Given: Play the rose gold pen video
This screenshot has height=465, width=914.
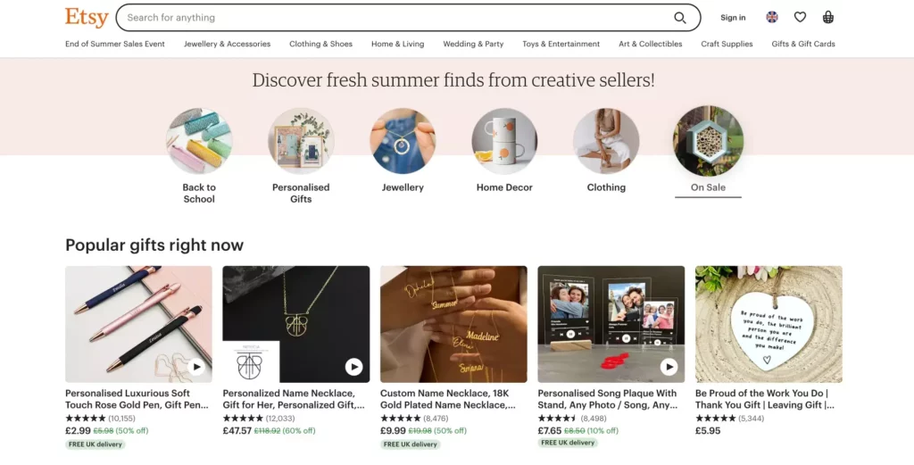Looking at the screenshot, I should click(x=196, y=367).
